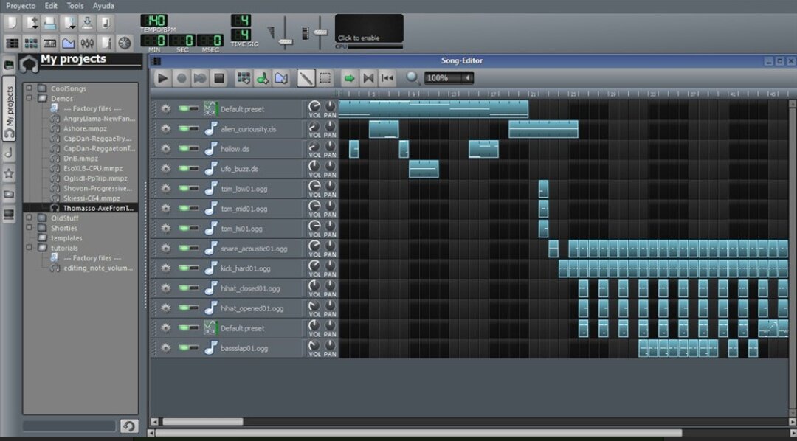Stop playback in the Song-Editor
Image resolution: width=797 pixels, height=441 pixels.
(219, 78)
